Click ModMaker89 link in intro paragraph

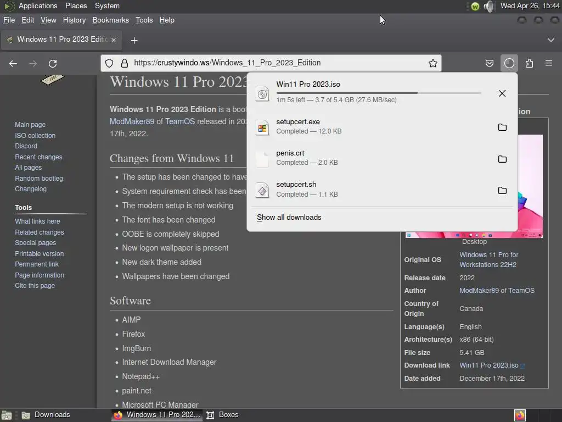click(132, 121)
